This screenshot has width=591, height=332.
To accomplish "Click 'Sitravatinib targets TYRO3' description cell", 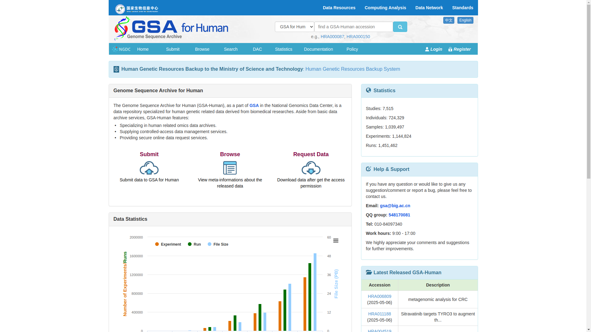I will click(x=438, y=317).
